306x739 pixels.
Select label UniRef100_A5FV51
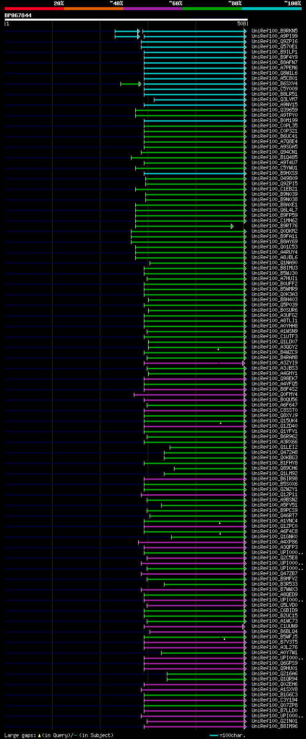274,505
